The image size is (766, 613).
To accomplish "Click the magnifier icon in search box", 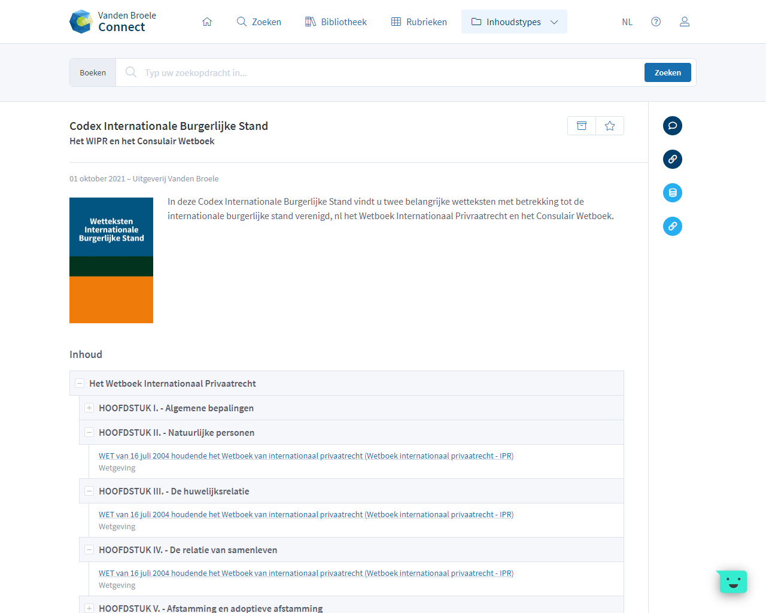I will point(131,72).
